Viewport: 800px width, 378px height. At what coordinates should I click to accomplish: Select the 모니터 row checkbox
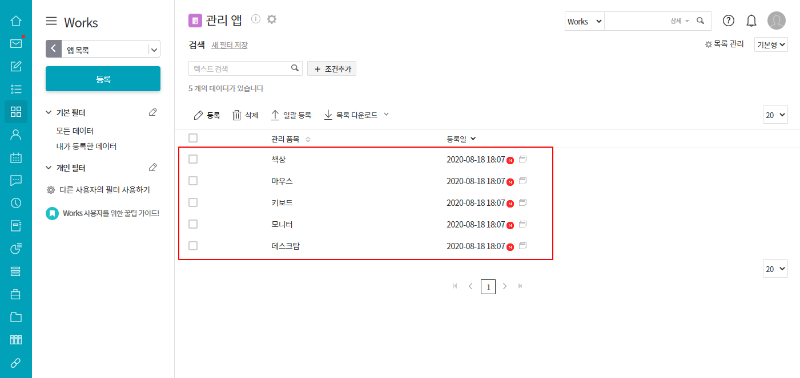[193, 224]
